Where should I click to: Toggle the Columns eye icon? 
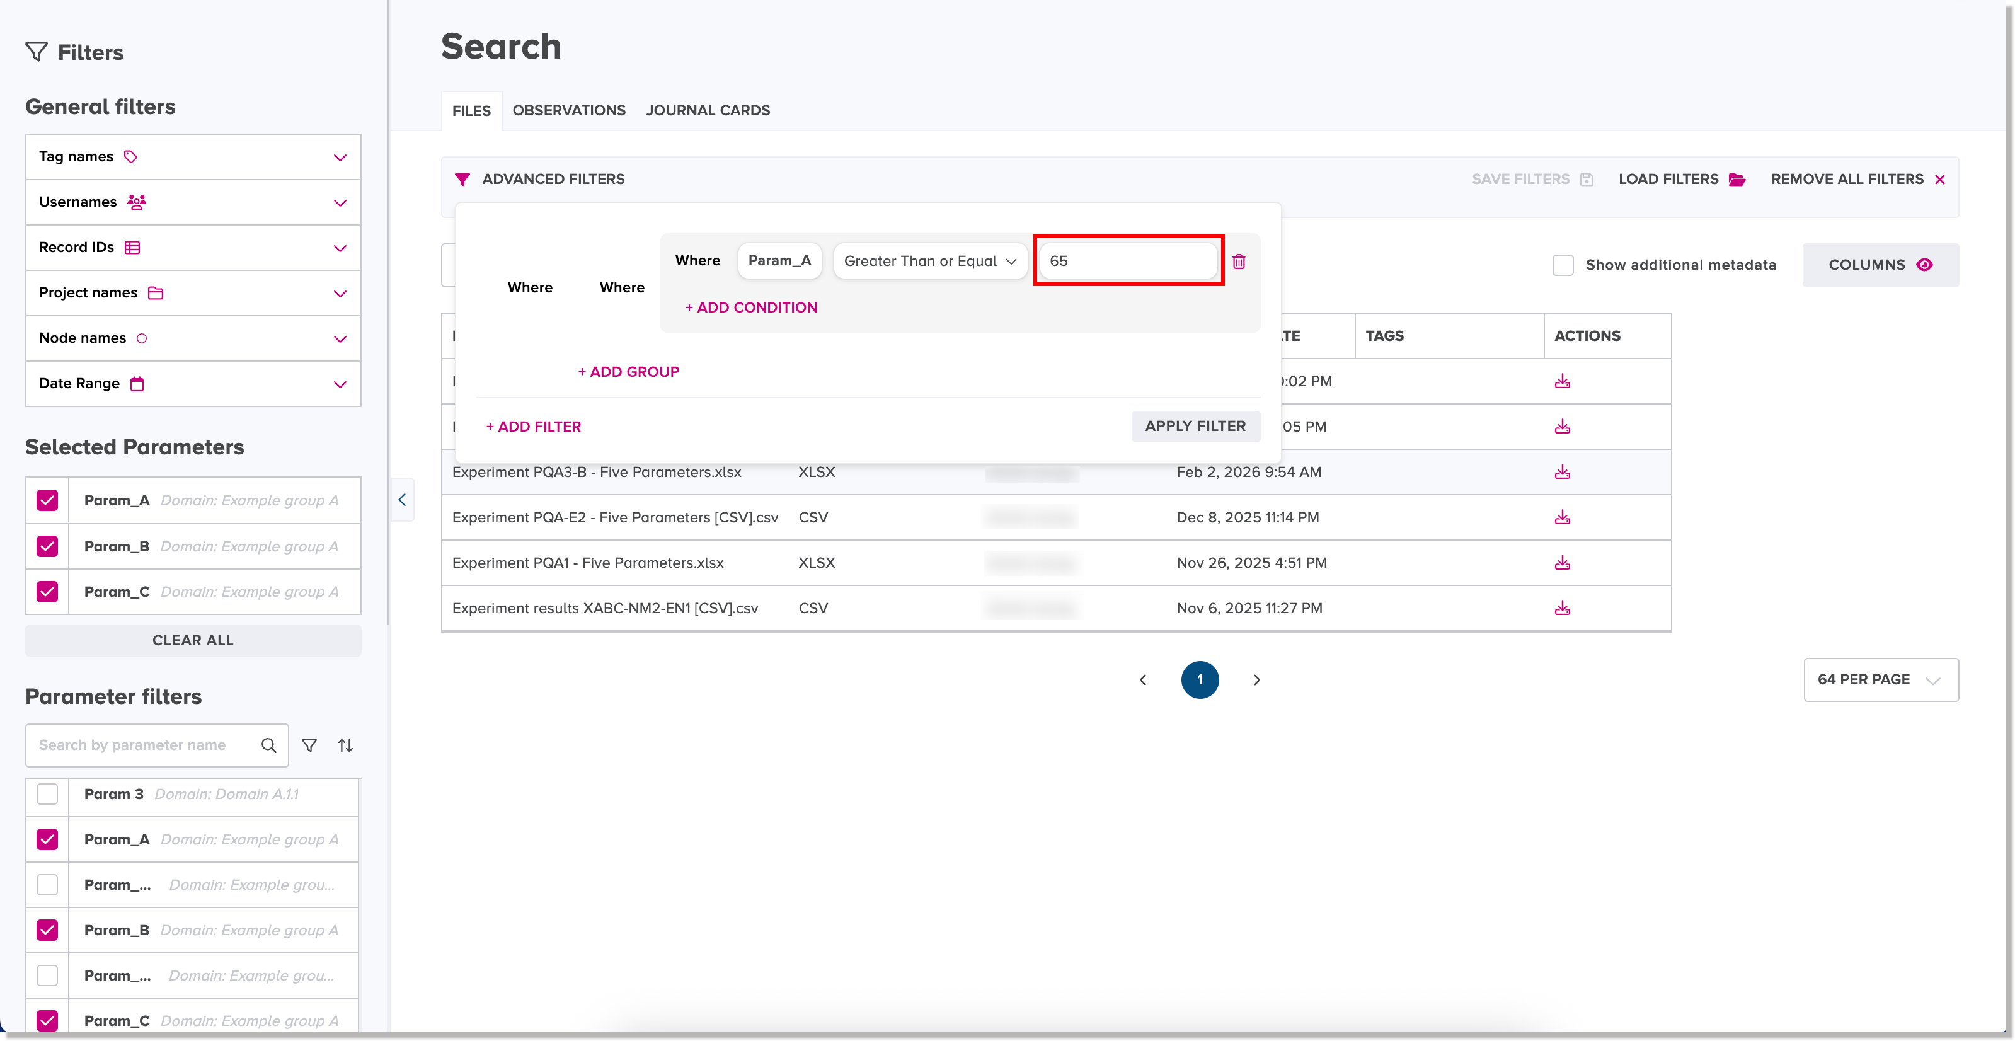[1925, 265]
